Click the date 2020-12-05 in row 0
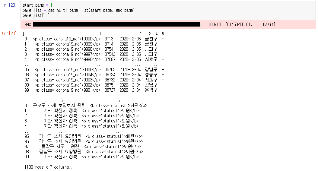The width and height of the screenshot is (318, 171). coord(130,39)
